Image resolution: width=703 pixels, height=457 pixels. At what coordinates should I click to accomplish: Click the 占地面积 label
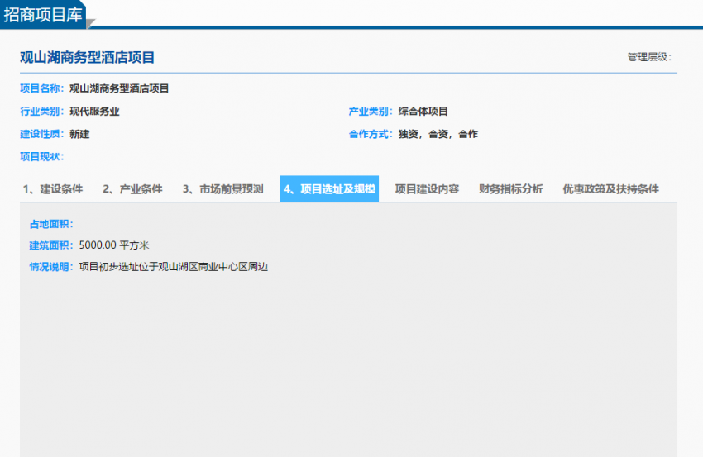(51, 224)
